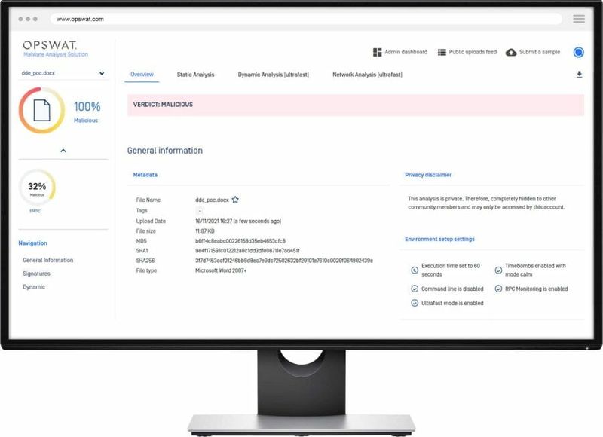This screenshot has height=437, width=603.
Task: Add a tag with the plus button
Action: pyautogui.click(x=200, y=211)
